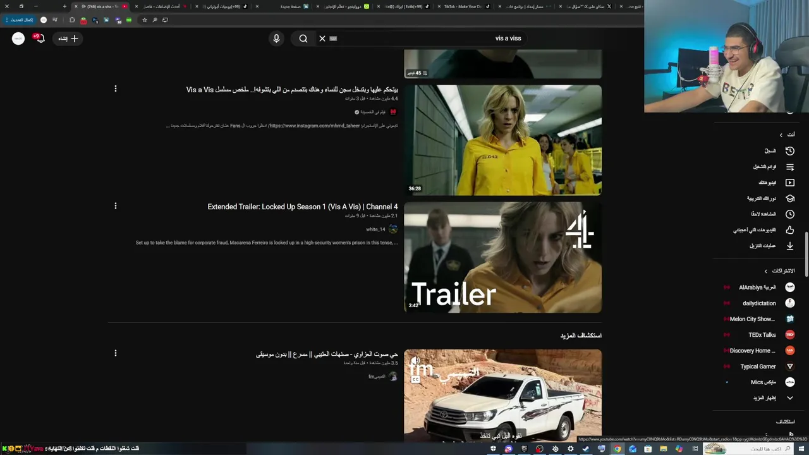Open the Discovery Home subscription channel
Image resolution: width=809 pixels, height=455 pixels.
tap(759, 351)
